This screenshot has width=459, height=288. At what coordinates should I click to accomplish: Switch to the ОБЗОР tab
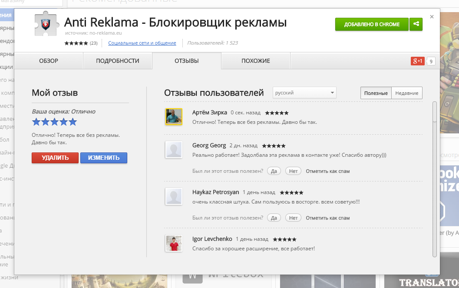pyautogui.click(x=49, y=61)
